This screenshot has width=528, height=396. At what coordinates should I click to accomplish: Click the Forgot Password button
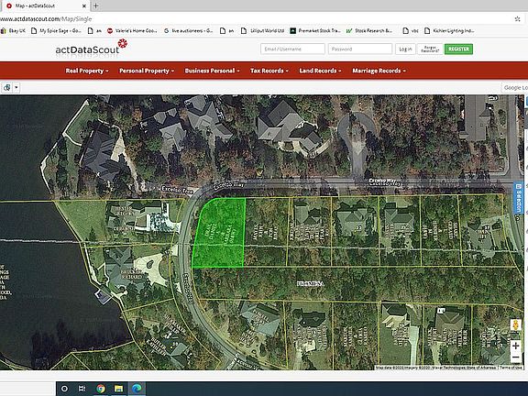[x=430, y=49]
